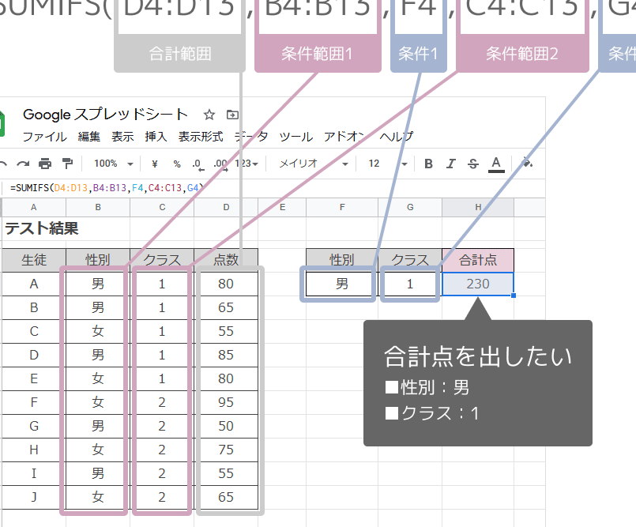Open the 100% zoom dropdown
This screenshot has height=527, width=636.
[114, 164]
